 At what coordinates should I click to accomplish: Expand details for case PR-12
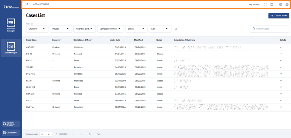point(281,60)
